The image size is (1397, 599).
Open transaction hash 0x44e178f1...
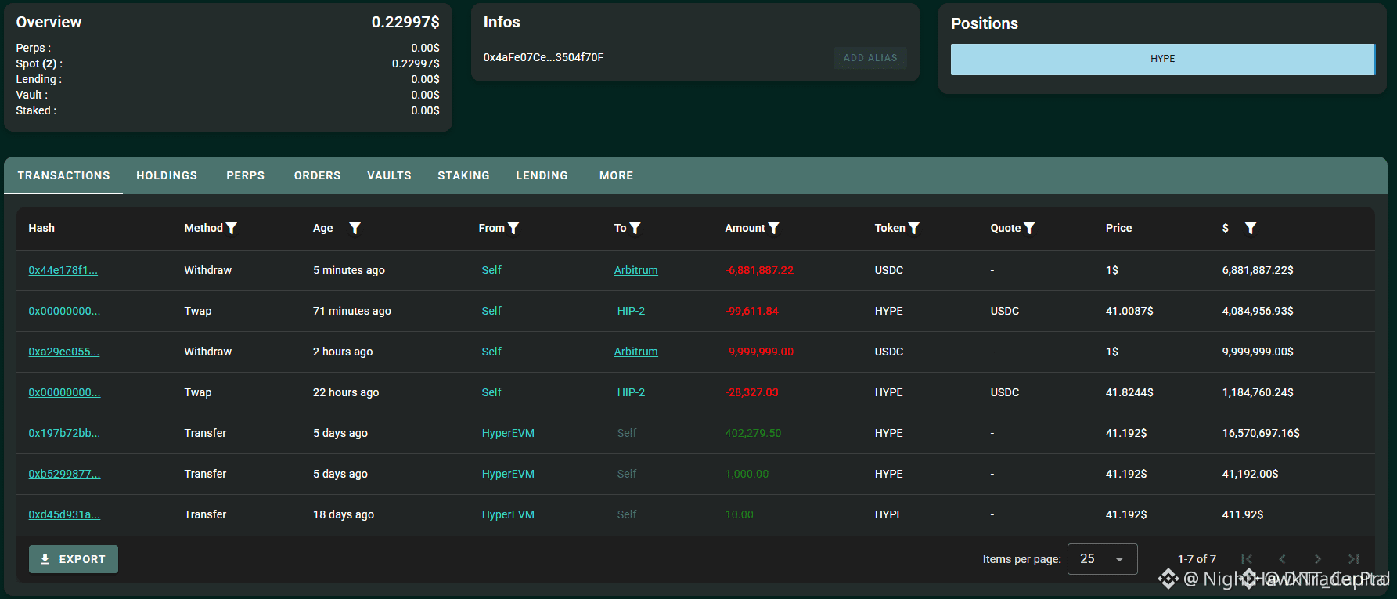63,270
